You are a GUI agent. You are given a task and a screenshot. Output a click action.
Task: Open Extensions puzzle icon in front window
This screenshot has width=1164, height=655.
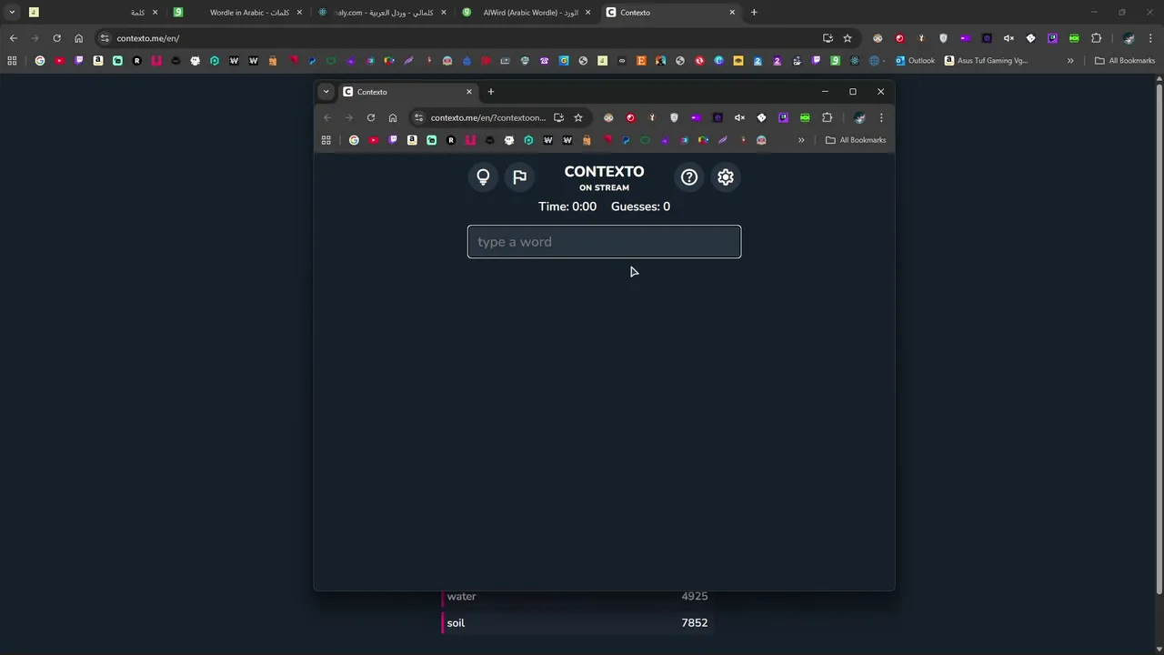(827, 117)
